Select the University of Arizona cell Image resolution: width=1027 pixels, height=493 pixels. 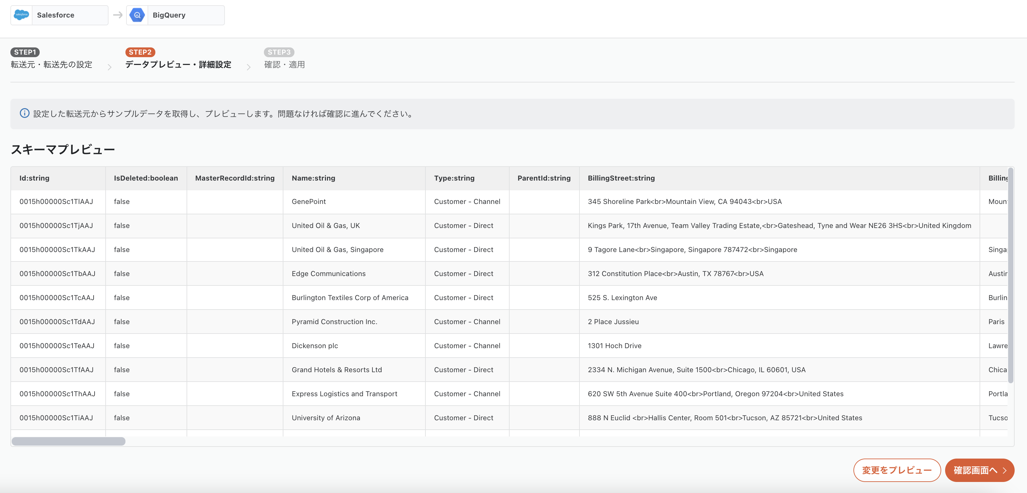click(326, 418)
